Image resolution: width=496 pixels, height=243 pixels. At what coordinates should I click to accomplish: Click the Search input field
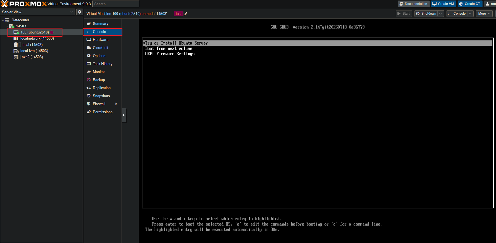[116, 4]
